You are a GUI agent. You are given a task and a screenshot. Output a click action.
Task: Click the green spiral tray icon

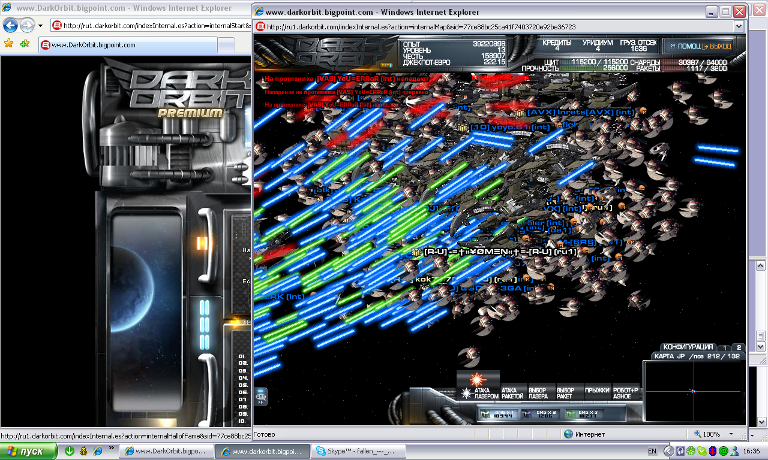[x=722, y=451]
